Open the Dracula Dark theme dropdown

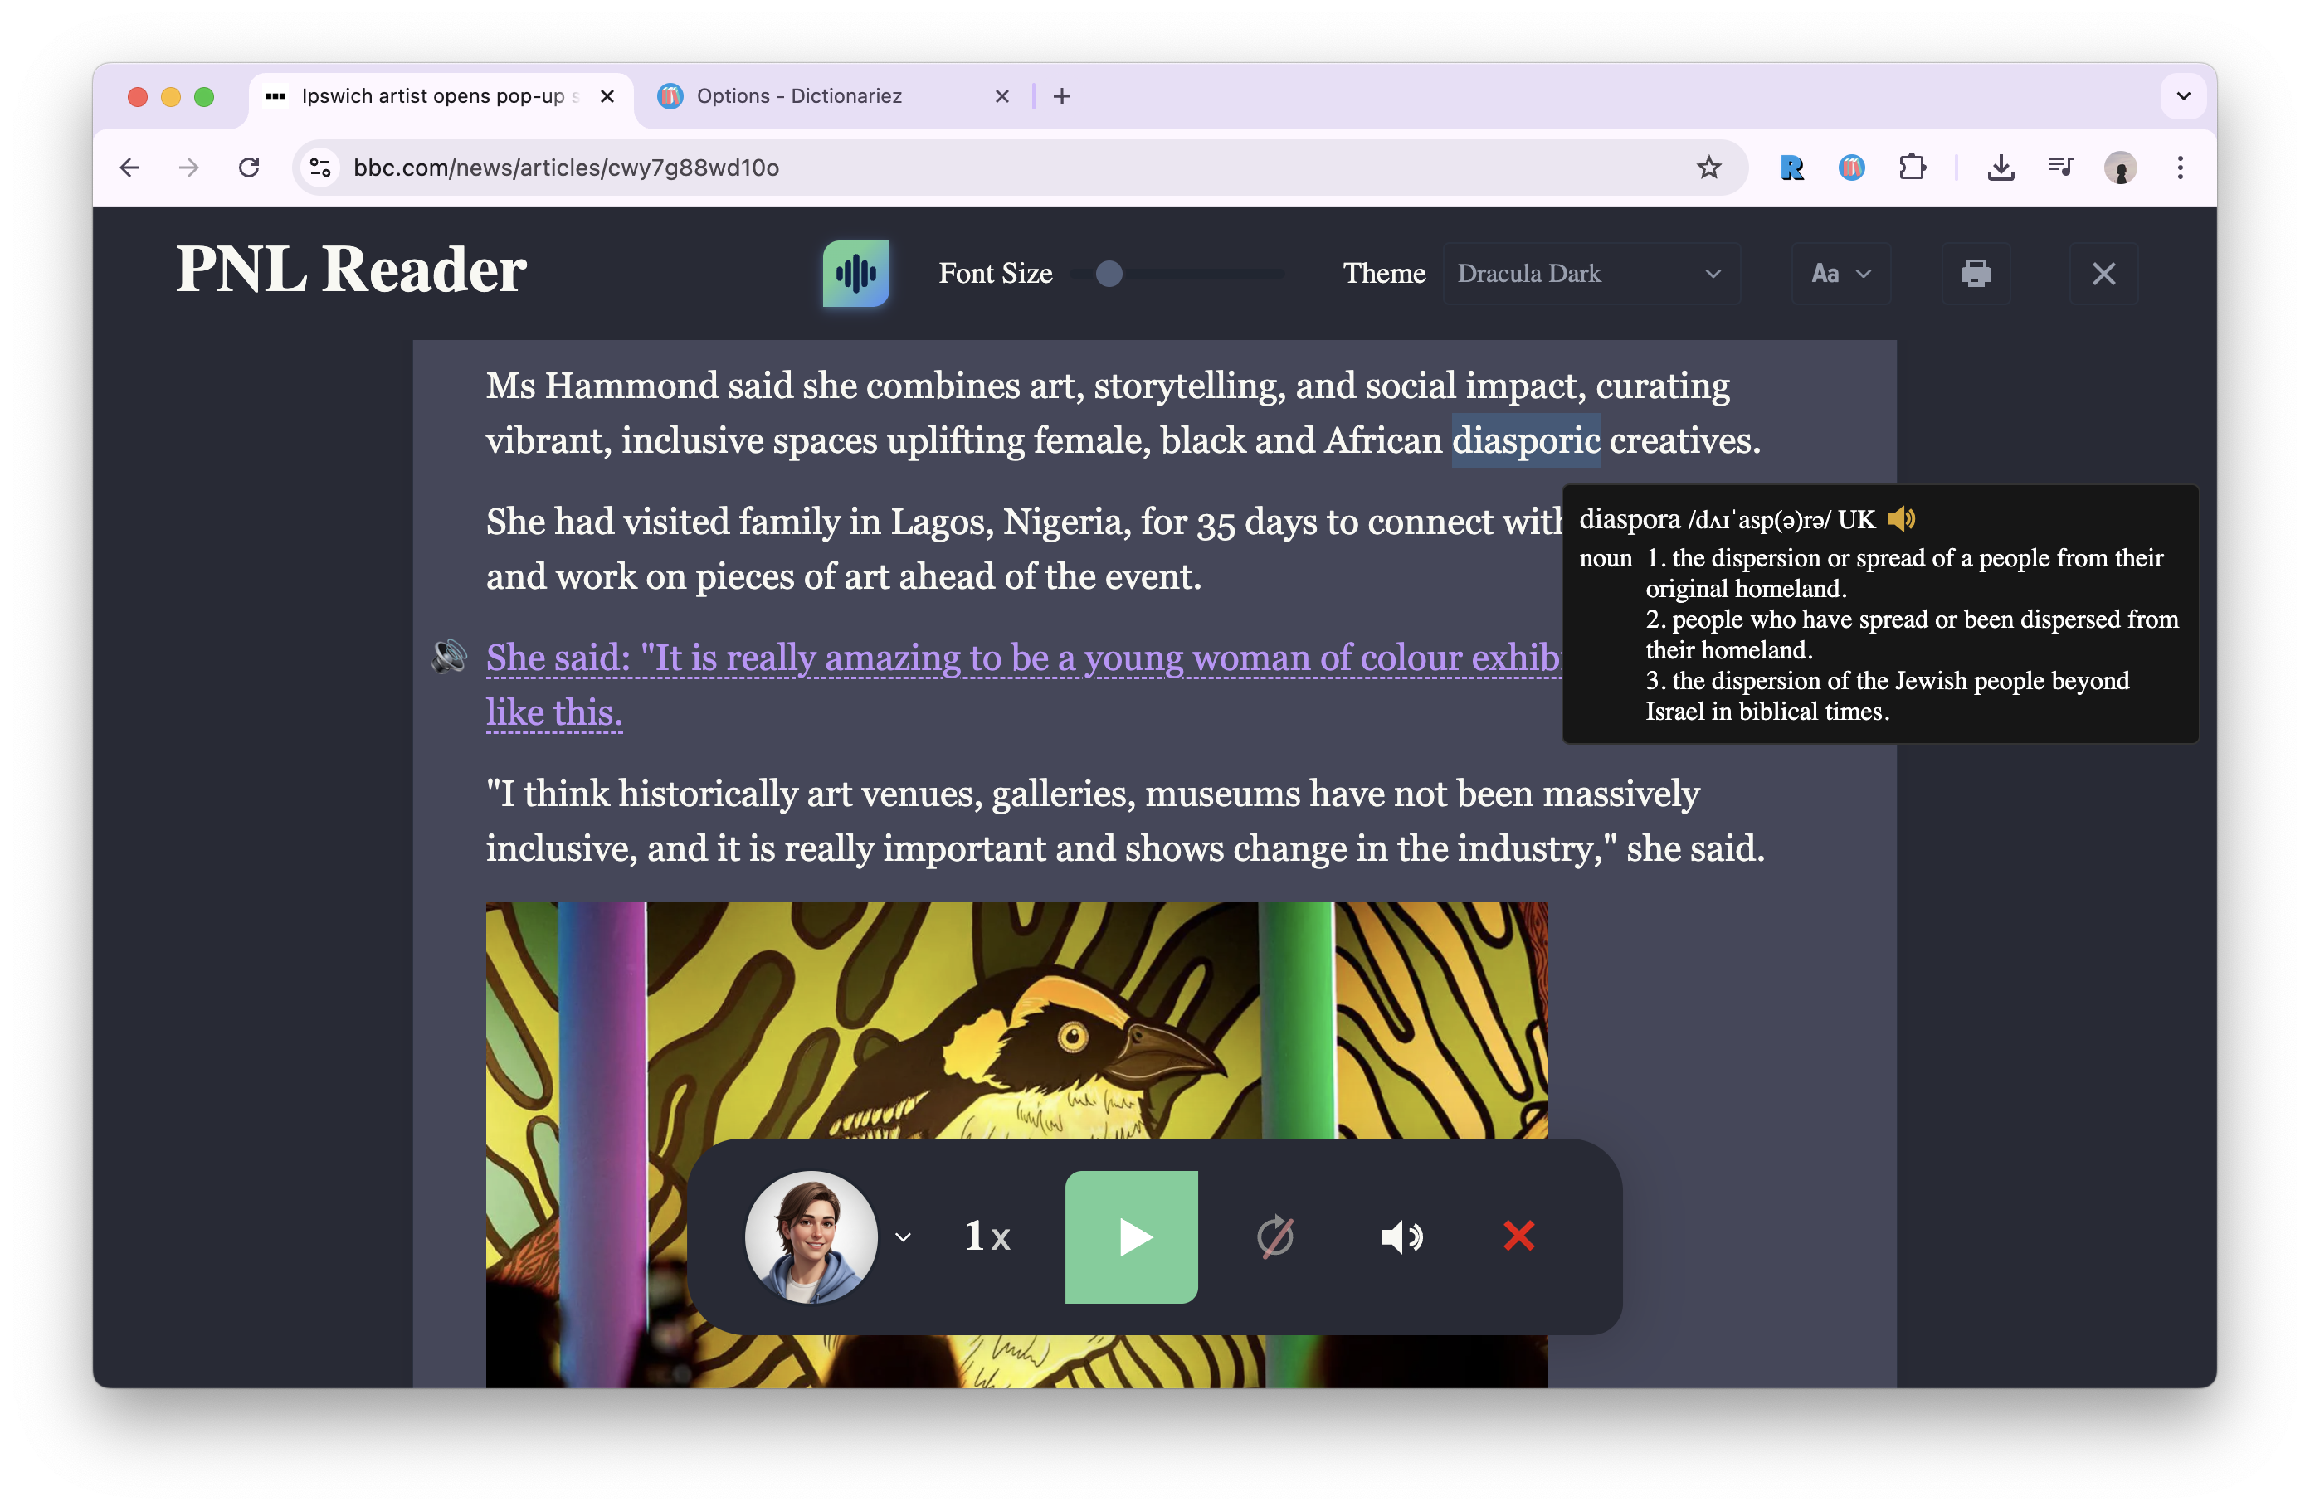1591,274
